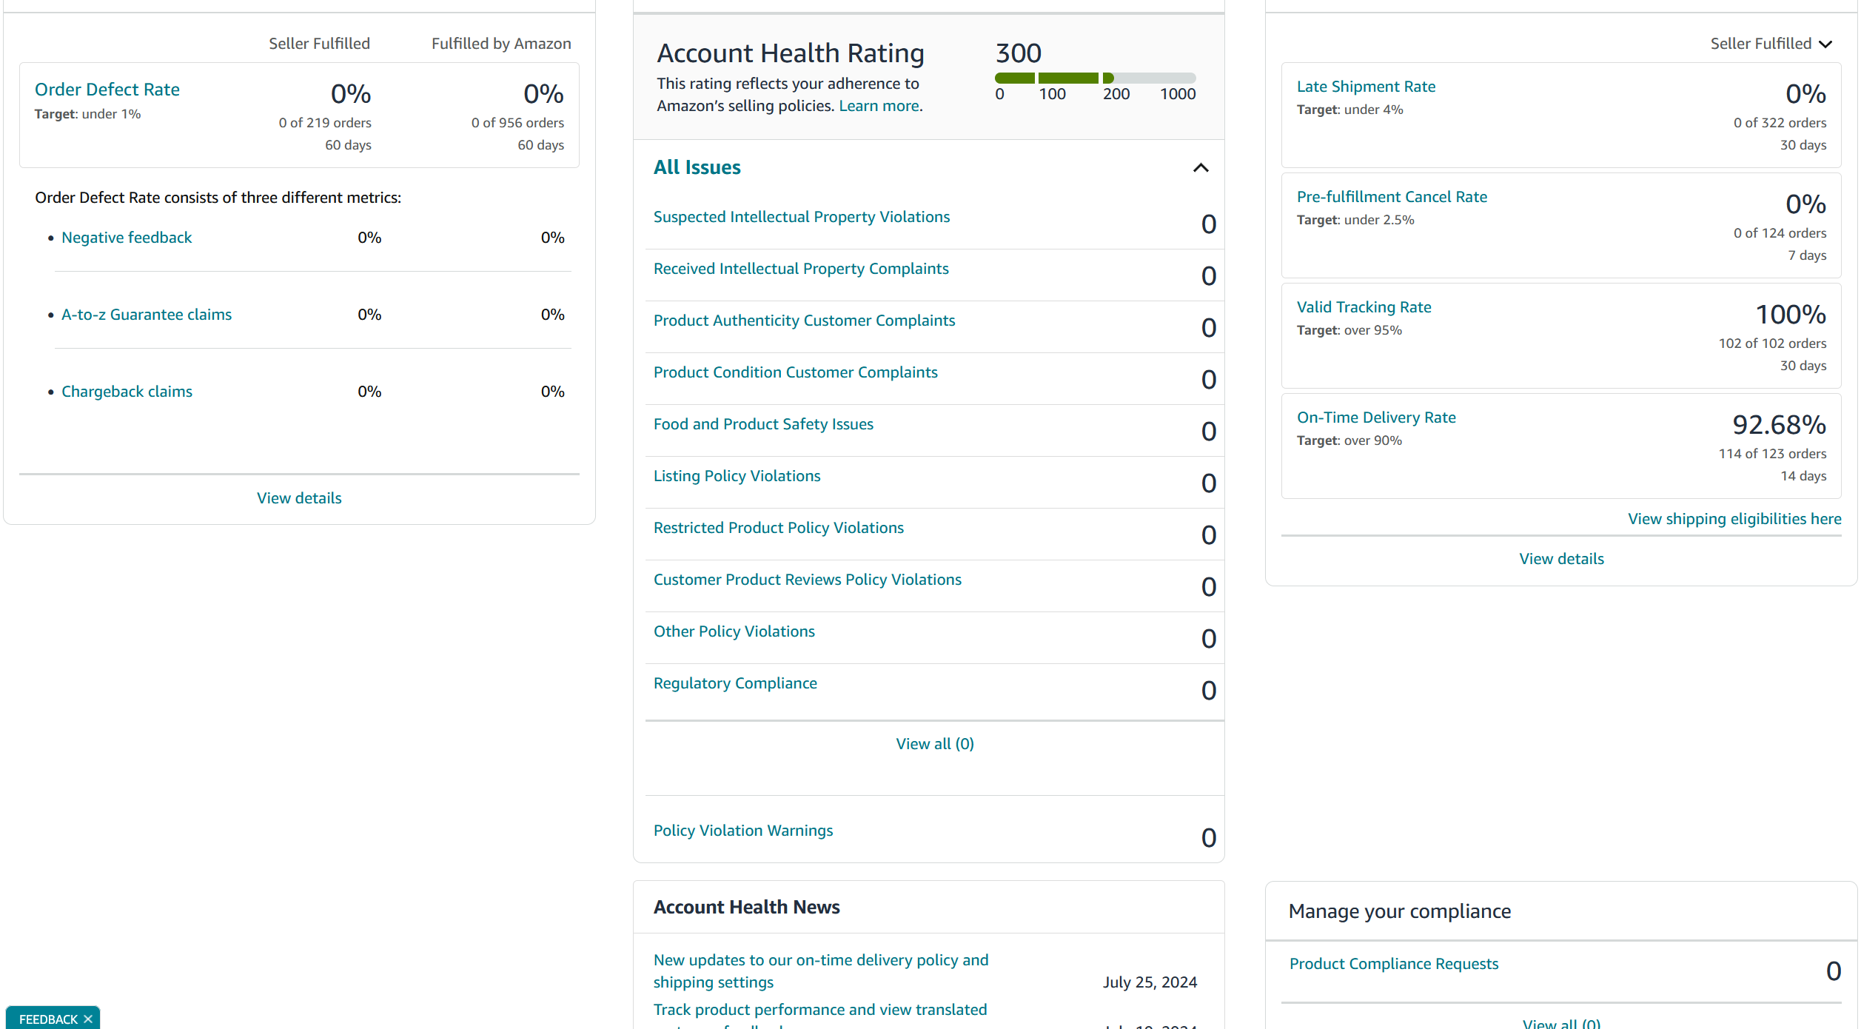Open news about on-time delivery policy updates
The height and width of the screenshot is (1029, 1861).
820,971
